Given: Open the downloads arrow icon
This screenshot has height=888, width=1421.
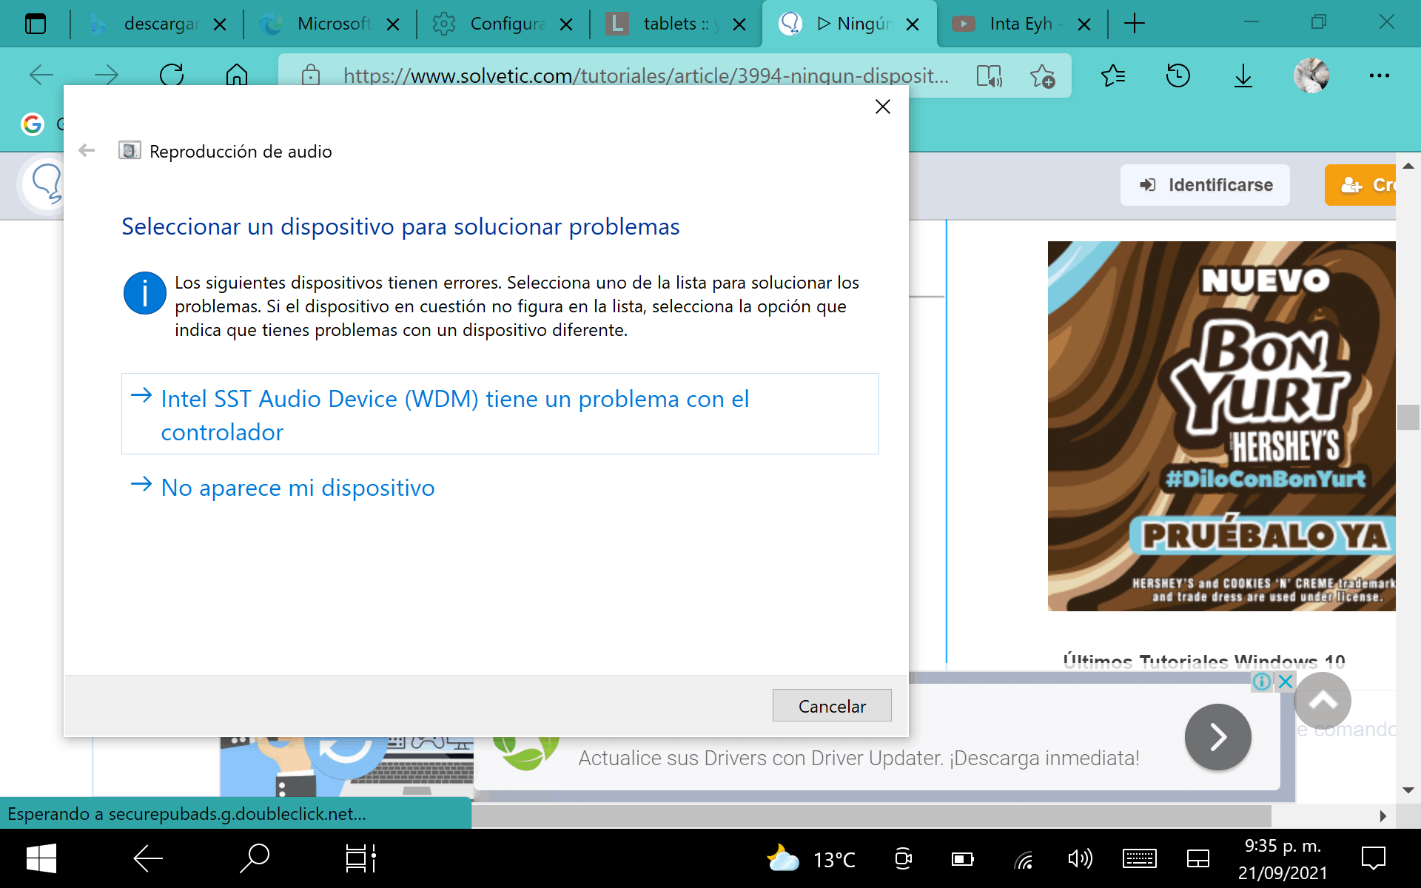Looking at the screenshot, I should [1243, 75].
